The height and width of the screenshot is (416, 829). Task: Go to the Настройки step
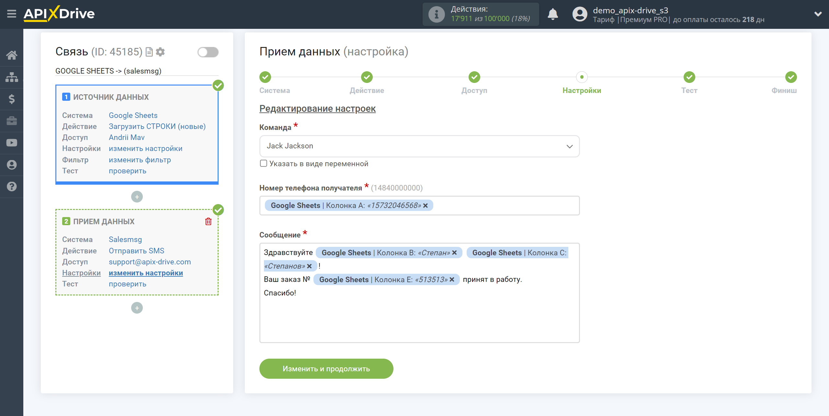click(x=582, y=77)
